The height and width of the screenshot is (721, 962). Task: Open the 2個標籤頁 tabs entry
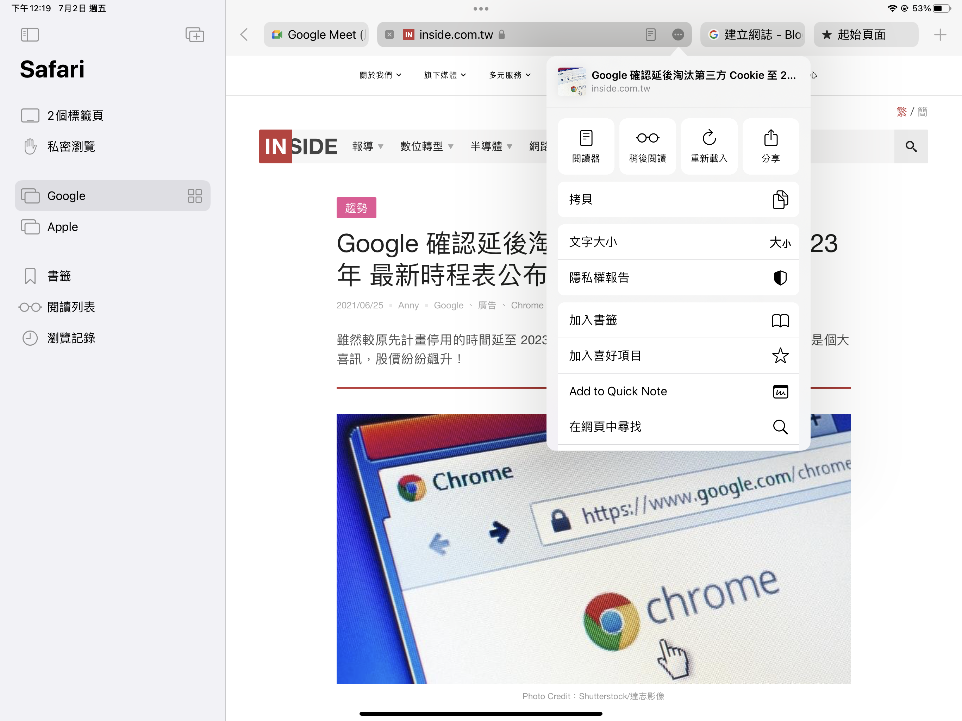(113, 116)
